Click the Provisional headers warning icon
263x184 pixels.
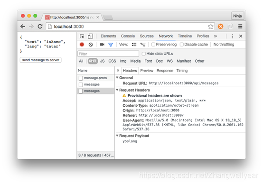[x=124, y=95]
